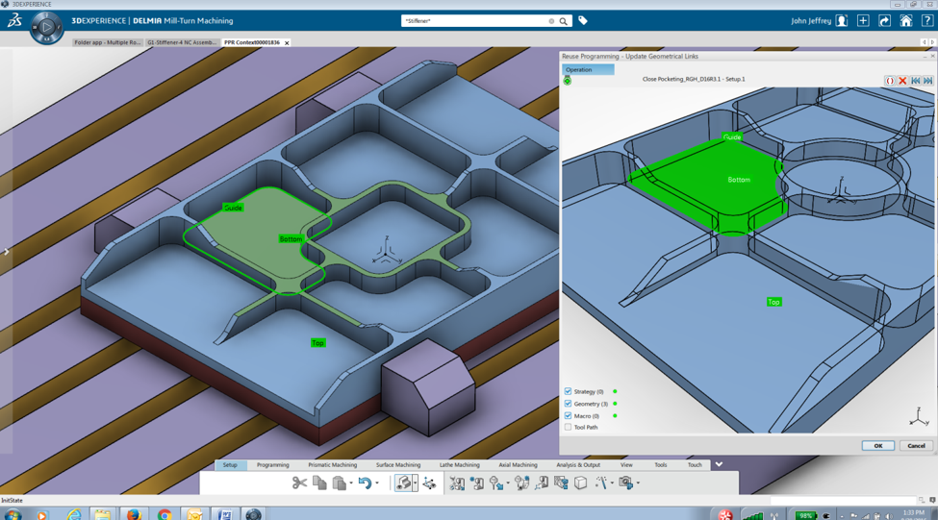Click the Share arrow icon

[x=884, y=20]
